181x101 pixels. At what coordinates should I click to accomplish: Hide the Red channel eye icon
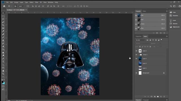click(x=136, y=20)
